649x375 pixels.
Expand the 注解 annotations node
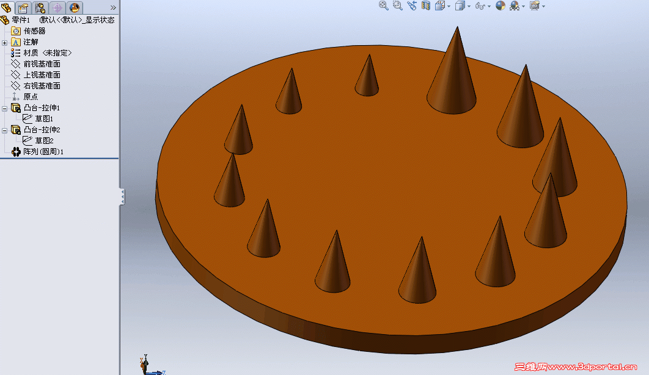pyautogui.click(x=4, y=43)
